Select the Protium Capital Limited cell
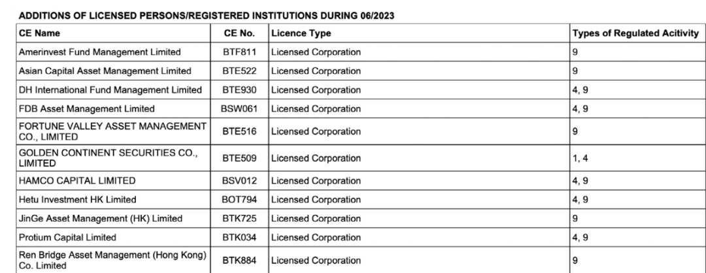Screen dimensions: 706x273 (x=67, y=237)
